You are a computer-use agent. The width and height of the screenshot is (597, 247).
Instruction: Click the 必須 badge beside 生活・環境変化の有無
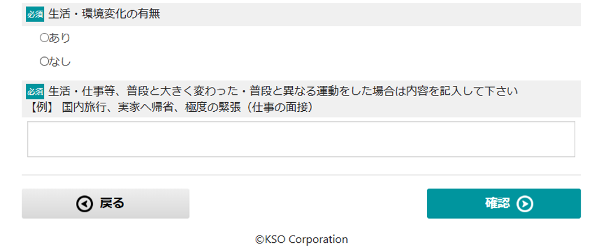35,14
